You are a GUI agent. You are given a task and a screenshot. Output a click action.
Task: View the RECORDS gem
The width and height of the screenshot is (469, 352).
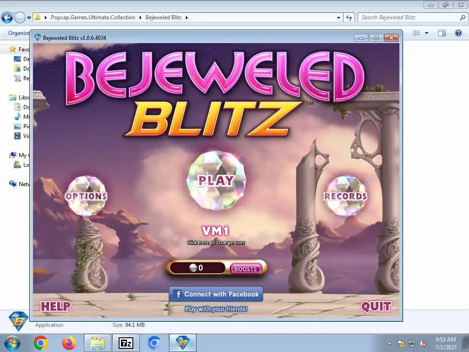[x=345, y=196]
